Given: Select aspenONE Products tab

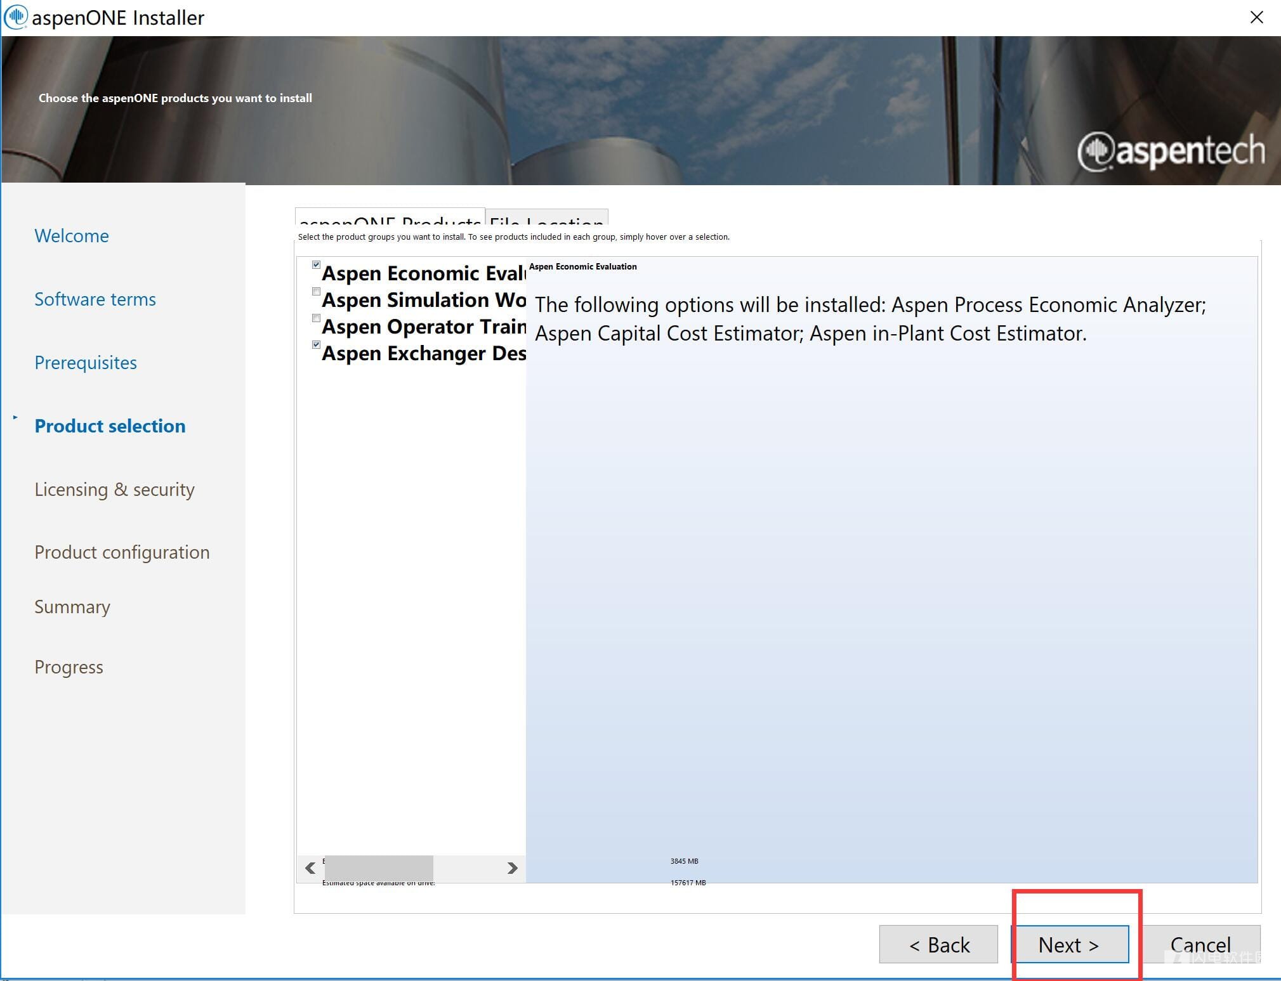Looking at the screenshot, I should [x=390, y=218].
